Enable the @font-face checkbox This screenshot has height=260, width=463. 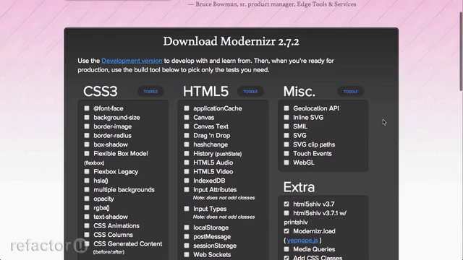(x=87, y=108)
